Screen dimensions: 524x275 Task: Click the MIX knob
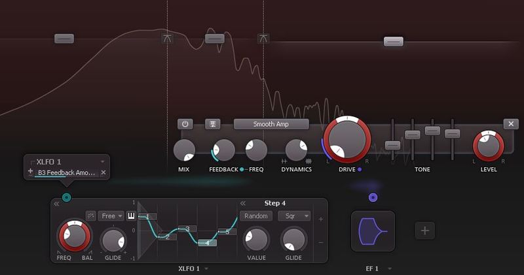click(x=184, y=150)
